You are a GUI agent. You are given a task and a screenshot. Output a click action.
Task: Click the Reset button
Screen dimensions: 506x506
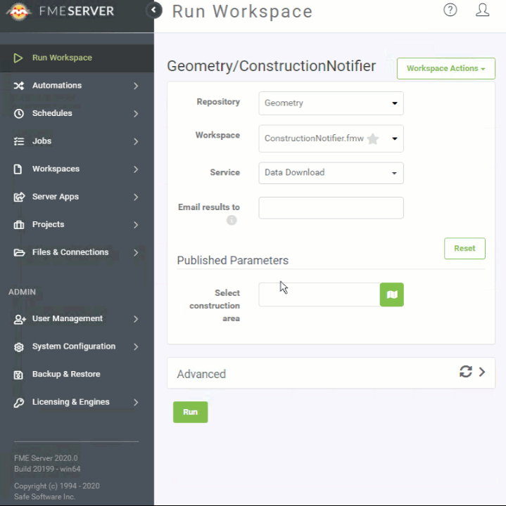pyautogui.click(x=464, y=249)
